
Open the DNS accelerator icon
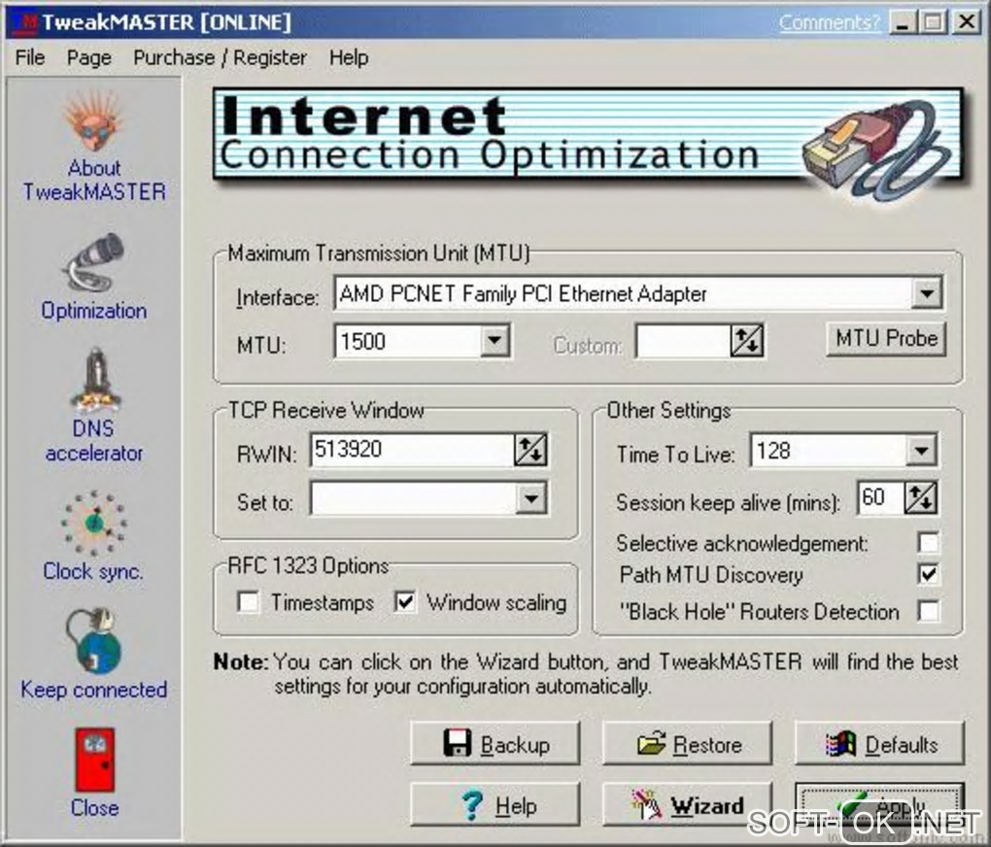click(x=95, y=380)
